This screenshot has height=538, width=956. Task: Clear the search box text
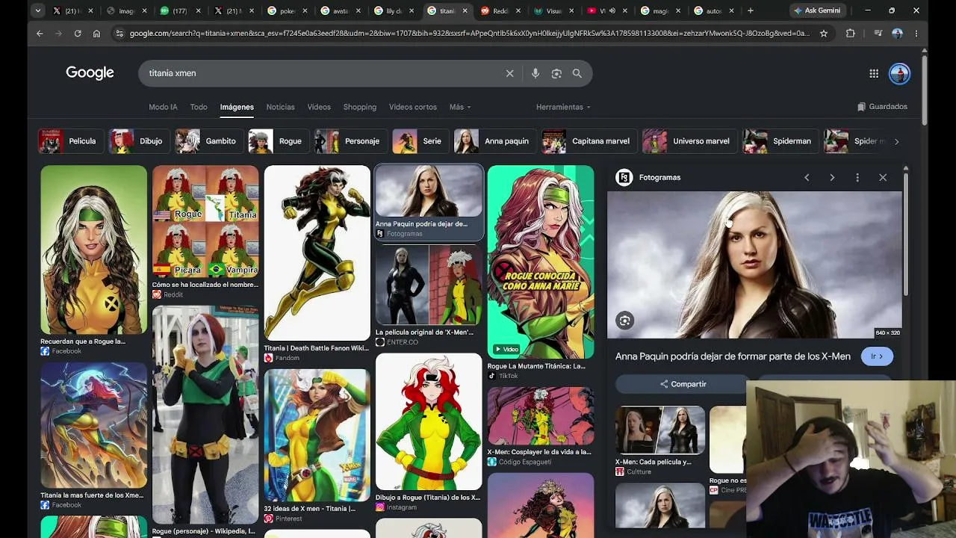coord(510,73)
